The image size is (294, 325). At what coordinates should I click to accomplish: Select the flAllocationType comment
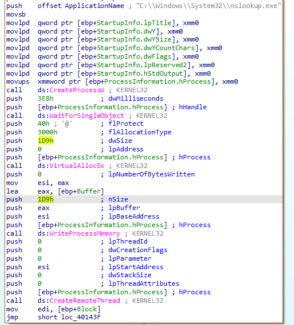(140, 132)
